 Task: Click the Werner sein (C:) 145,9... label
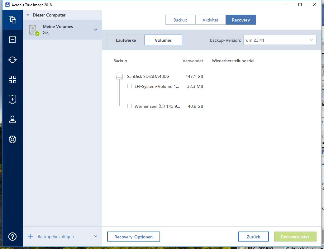click(157, 106)
